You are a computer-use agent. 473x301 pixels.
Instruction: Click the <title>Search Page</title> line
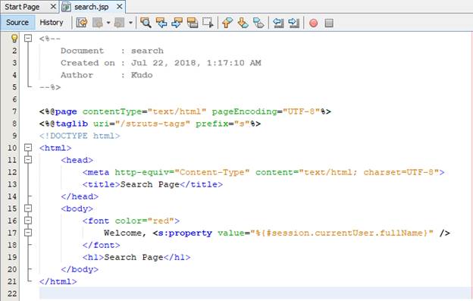[x=152, y=184]
